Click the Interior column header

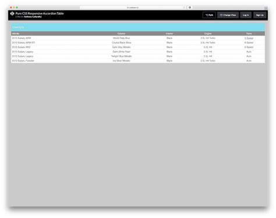click(169, 34)
